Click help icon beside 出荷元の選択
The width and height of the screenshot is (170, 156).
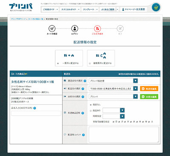[83, 97]
